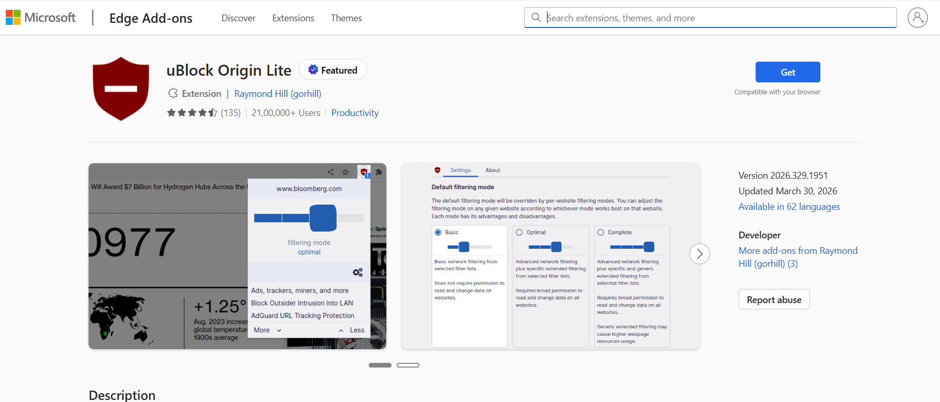Click the Extension puzzle piece icon
The width and height of the screenshot is (940, 402).
(x=172, y=93)
